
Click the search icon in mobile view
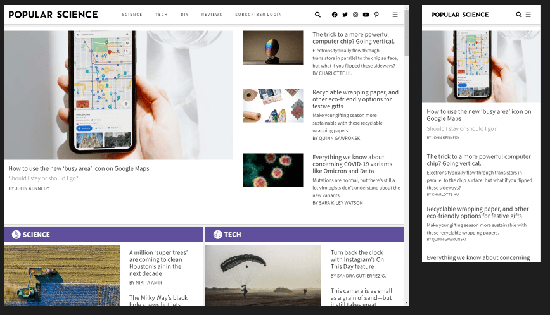coord(519,15)
